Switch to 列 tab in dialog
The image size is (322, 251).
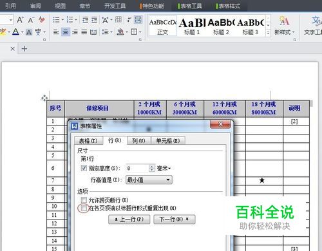coord(138,141)
